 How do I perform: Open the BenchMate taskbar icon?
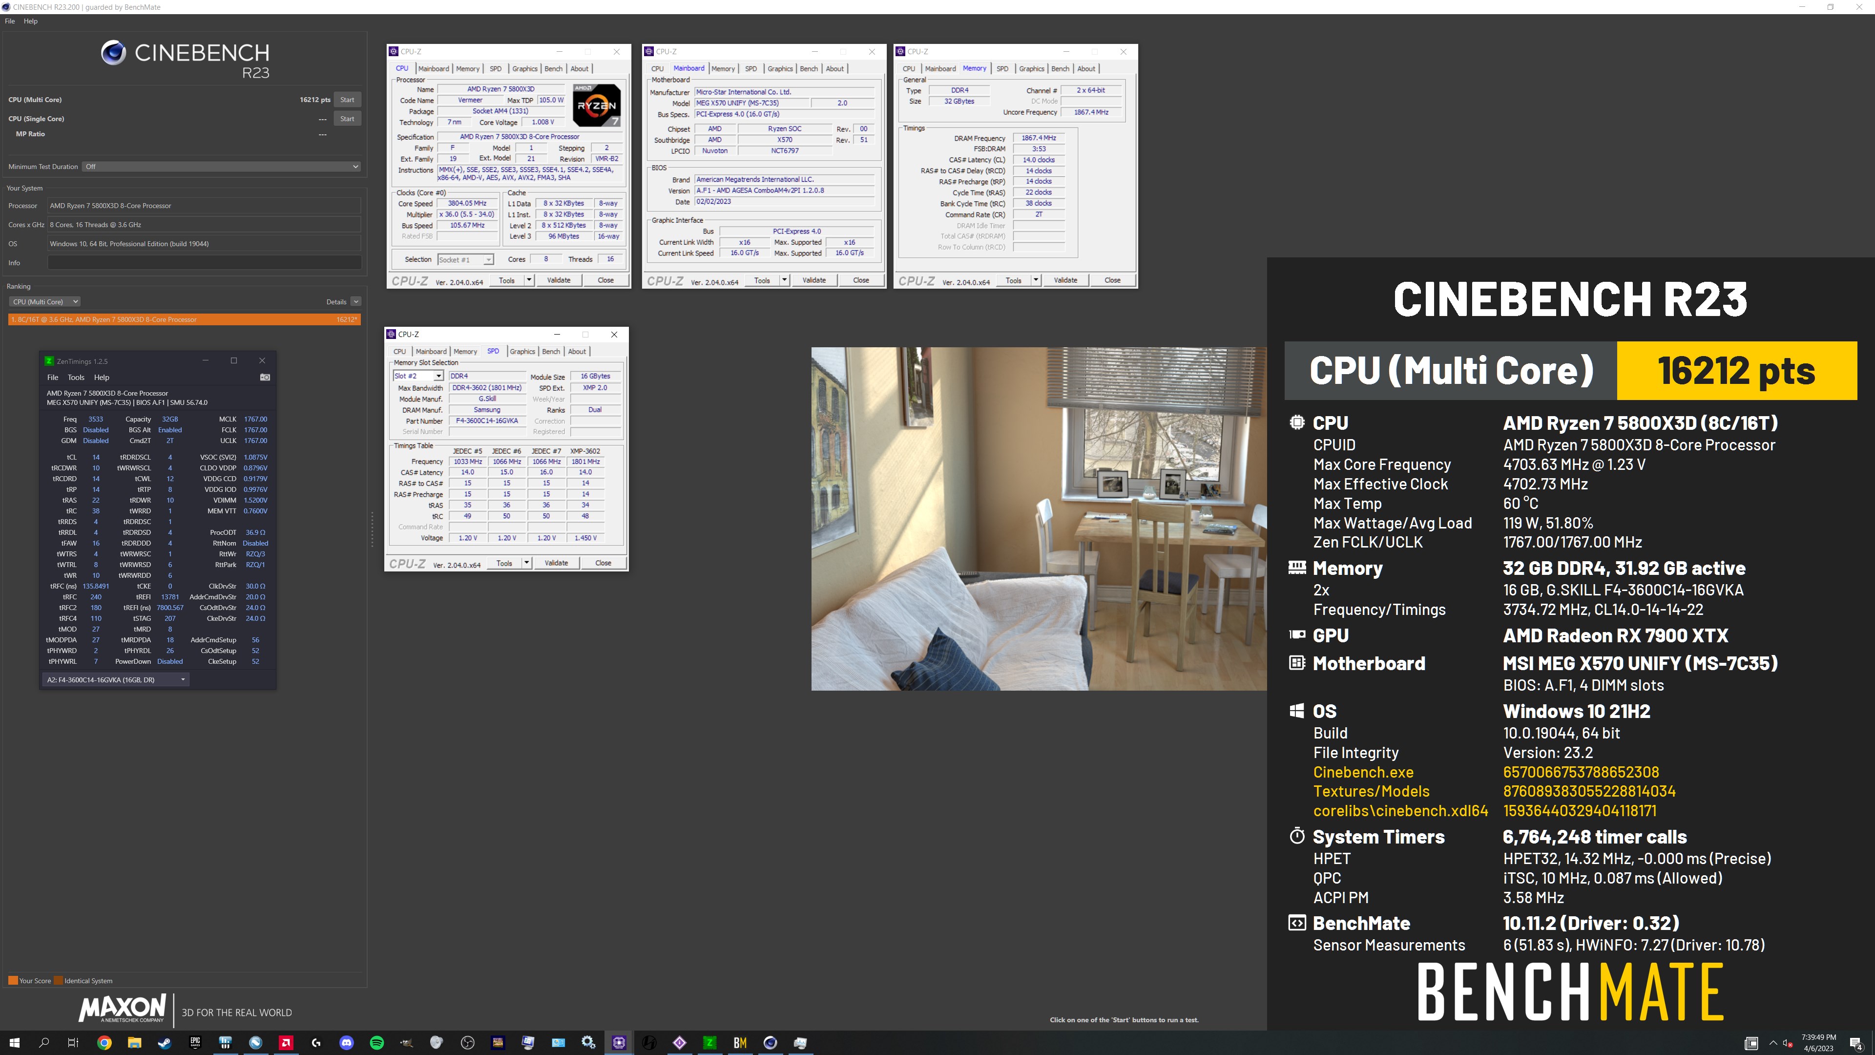click(740, 1043)
